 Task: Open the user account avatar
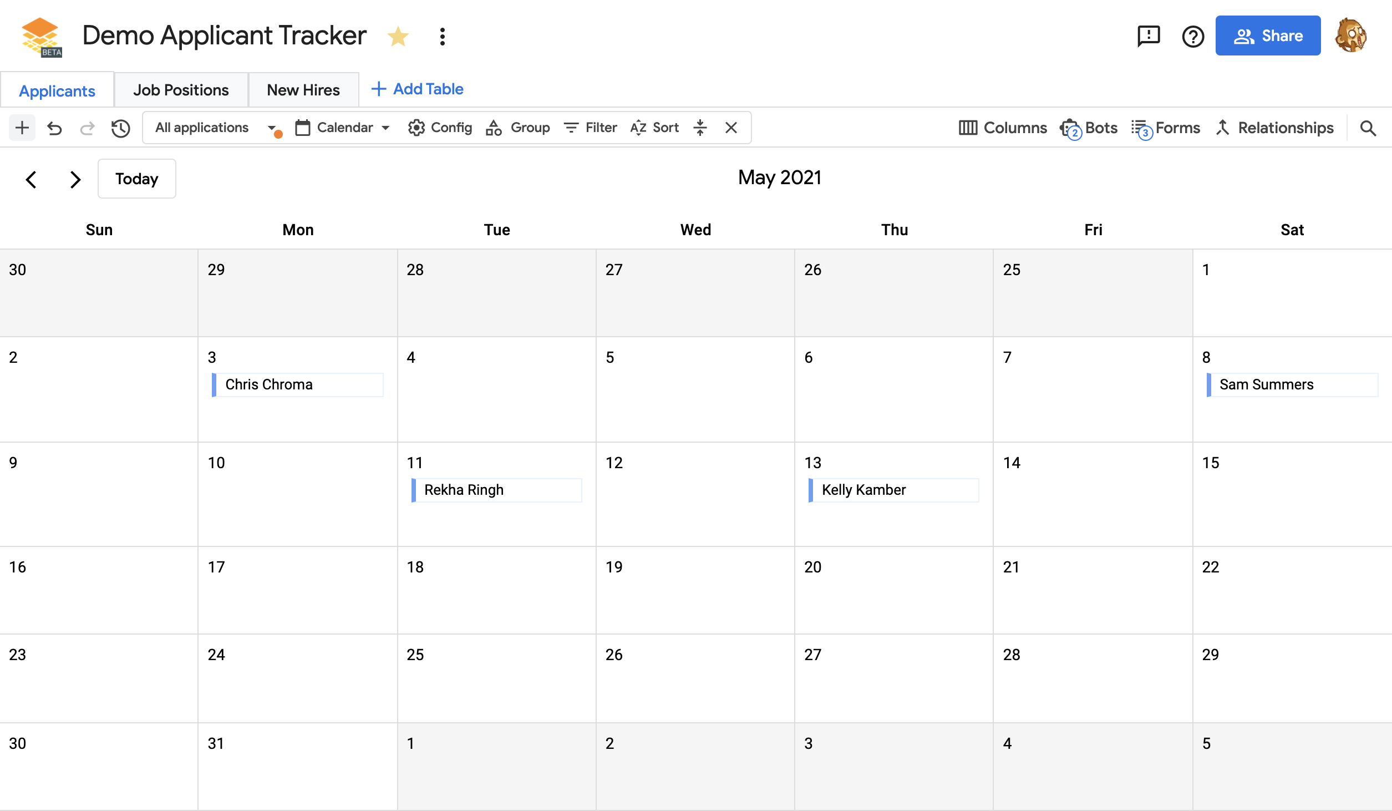[x=1351, y=36]
